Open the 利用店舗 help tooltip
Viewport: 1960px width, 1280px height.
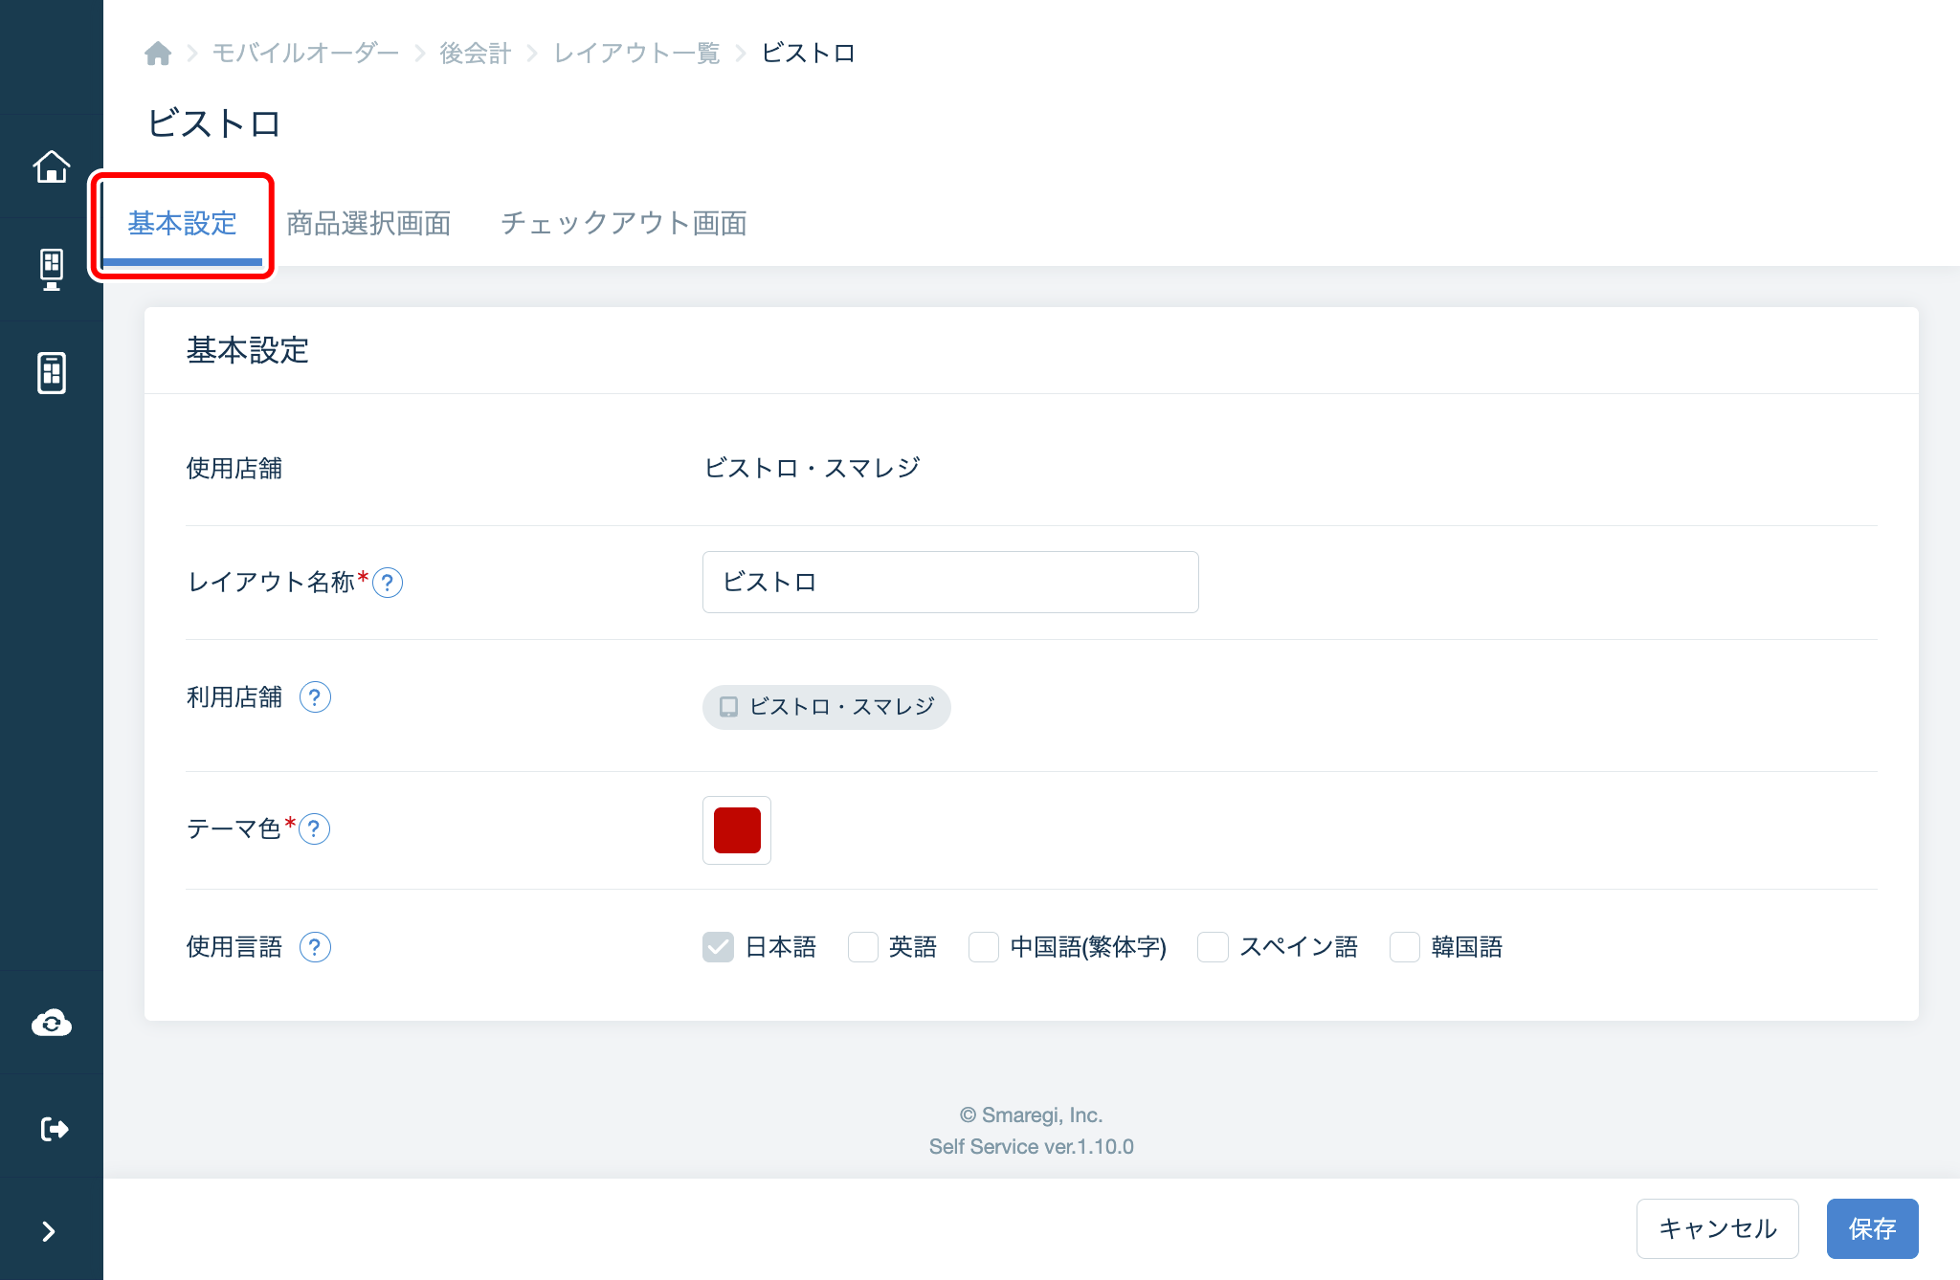click(316, 698)
